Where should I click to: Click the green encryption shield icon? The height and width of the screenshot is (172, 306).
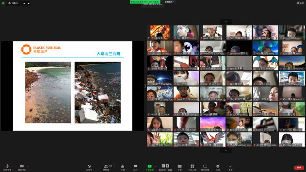coord(3,3)
